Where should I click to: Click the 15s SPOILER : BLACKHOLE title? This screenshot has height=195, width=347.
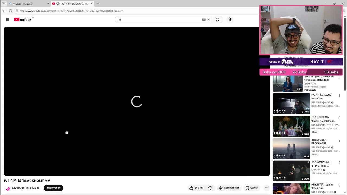[320, 142]
